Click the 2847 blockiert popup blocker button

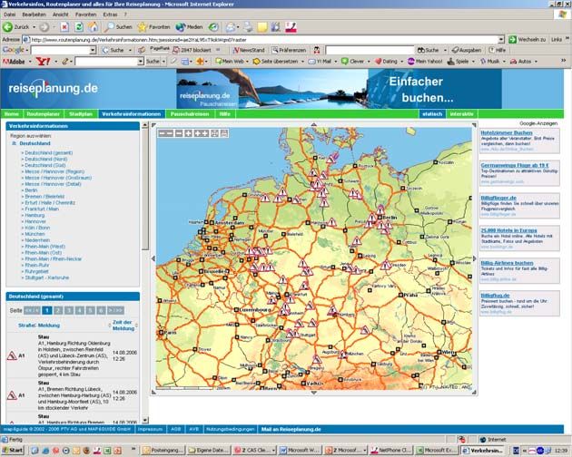coord(192,50)
